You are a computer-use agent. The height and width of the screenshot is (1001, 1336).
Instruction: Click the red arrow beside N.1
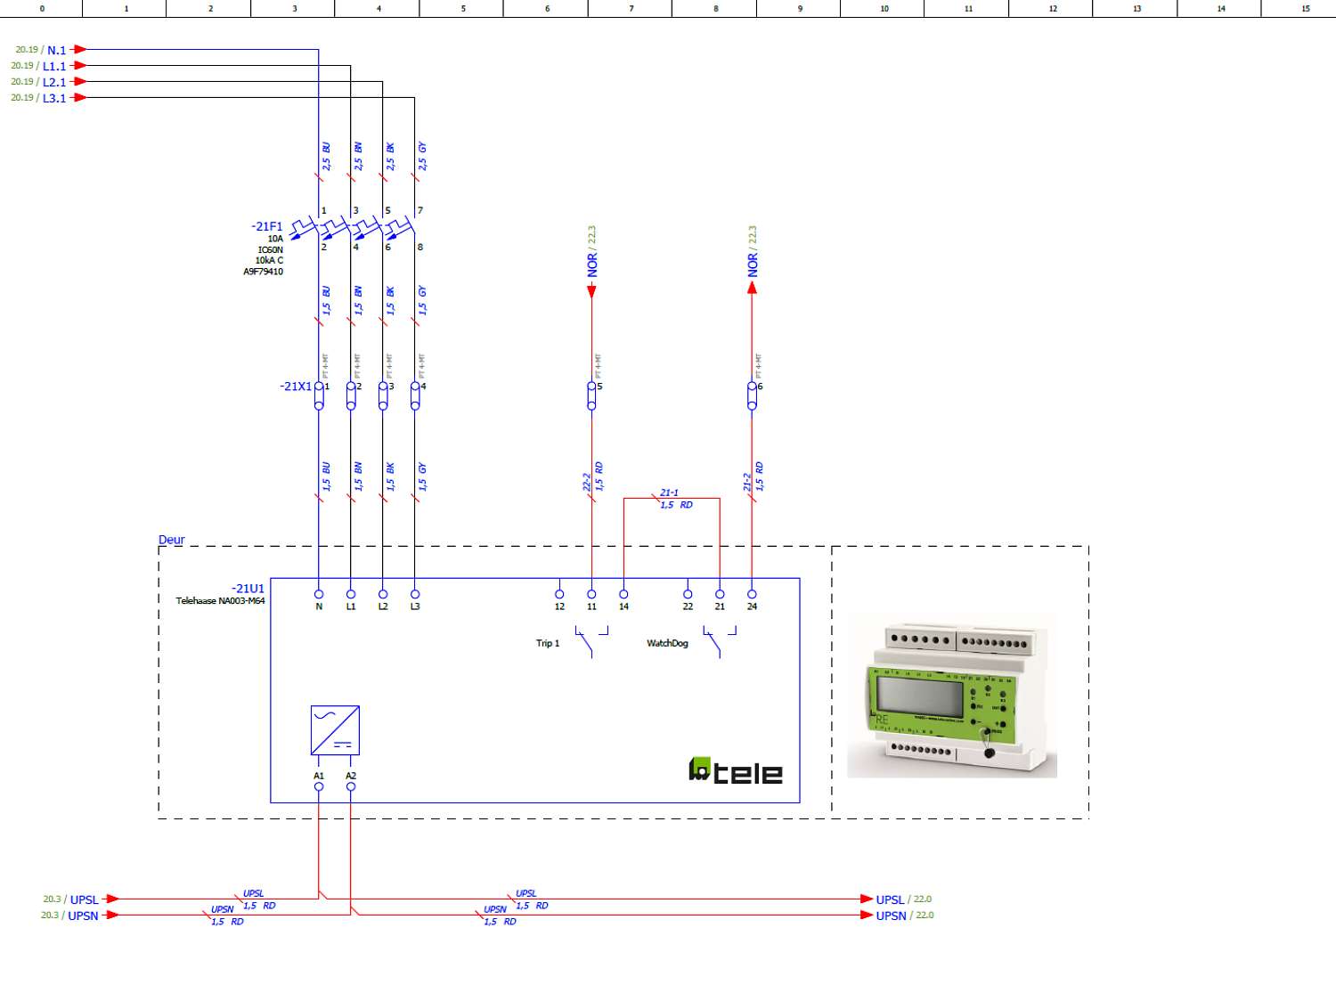79,50
